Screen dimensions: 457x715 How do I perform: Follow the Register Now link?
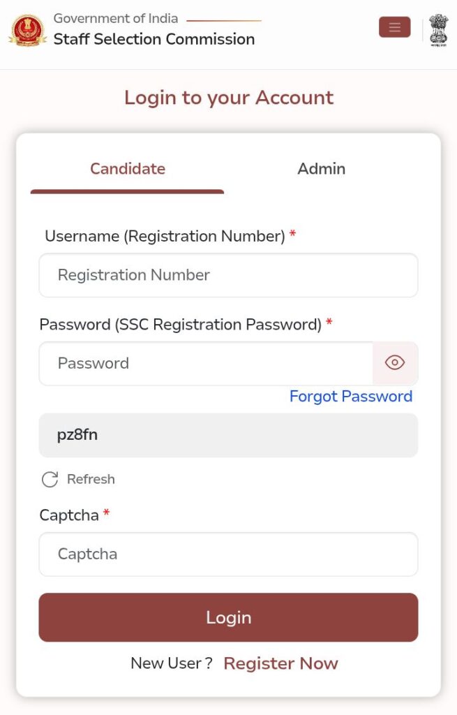click(x=280, y=663)
